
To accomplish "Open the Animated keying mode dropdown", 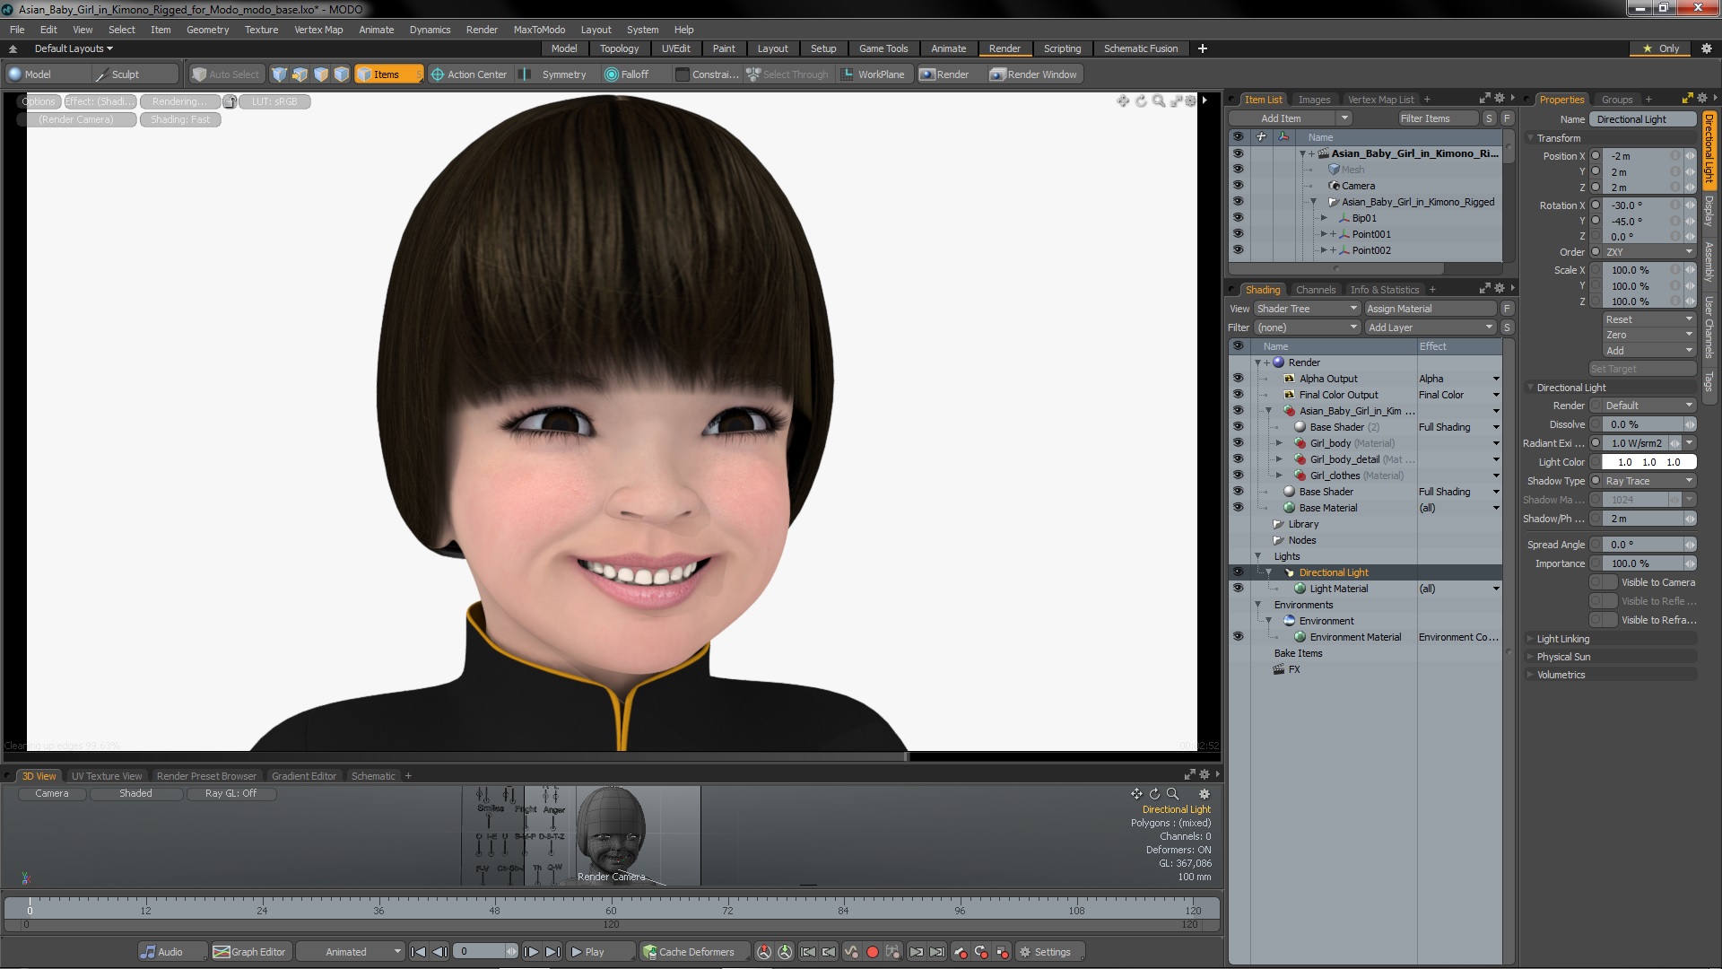I will 351,952.
